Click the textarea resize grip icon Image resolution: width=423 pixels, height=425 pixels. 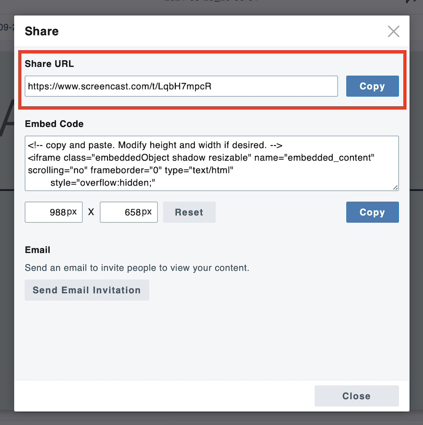[395, 188]
